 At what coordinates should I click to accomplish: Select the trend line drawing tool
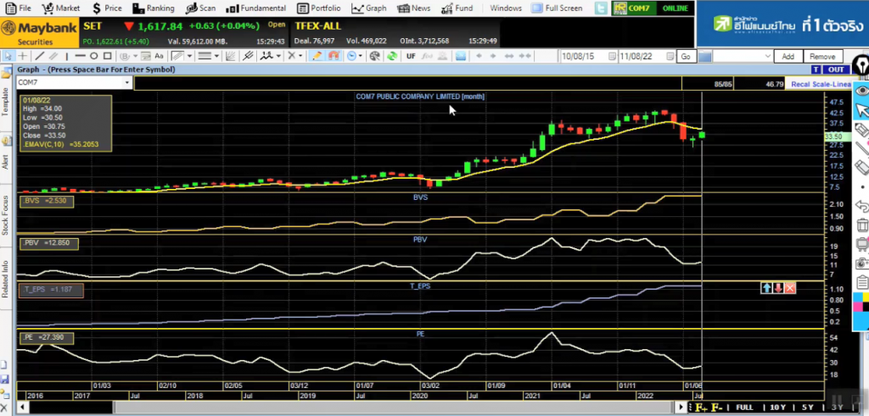click(x=39, y=56)
